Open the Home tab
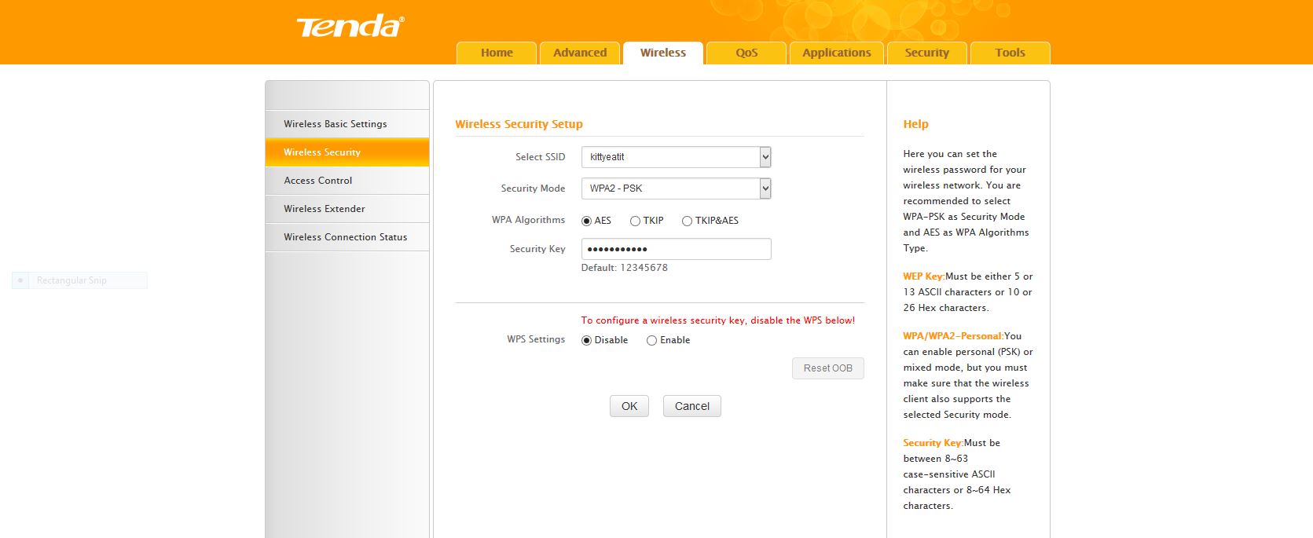This screenshot has height=538, width=1313. (497, 53)
